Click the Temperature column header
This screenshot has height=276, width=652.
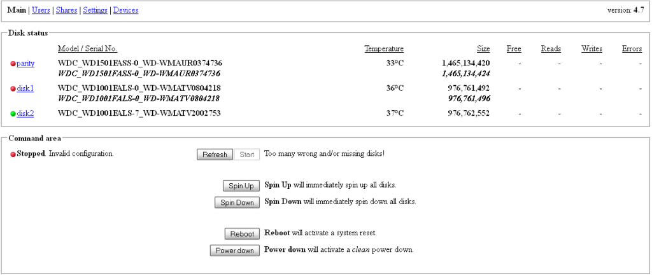pyautogui.click(x=384, y=49)
